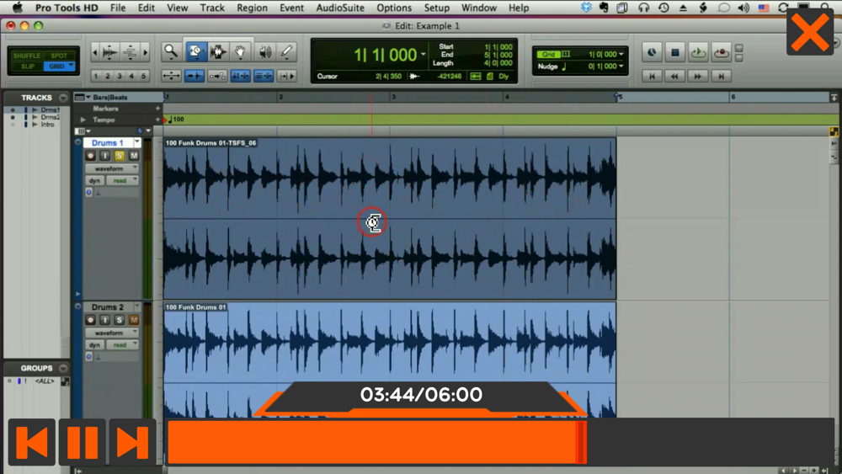The height and width of the screenshot is (474, 842).
Task: Click the Mirrored MIDI Editing icon
Action: pos(217,77)
